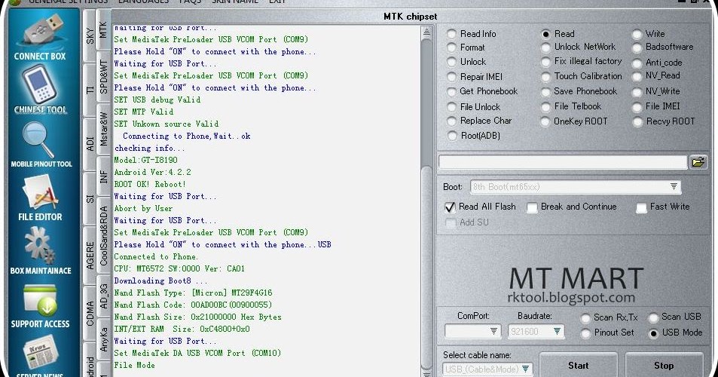The width and height of the screenshot is (718, 377).
Task: Open the Connect Box icon
Action: pos(40,38)
